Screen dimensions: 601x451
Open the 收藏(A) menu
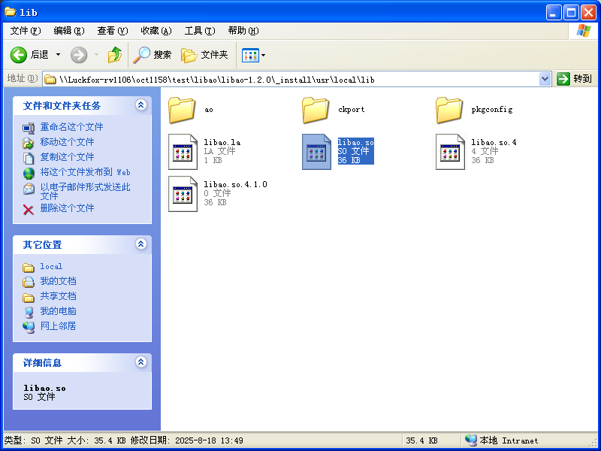pyautogui.click(x=156, y=31)
